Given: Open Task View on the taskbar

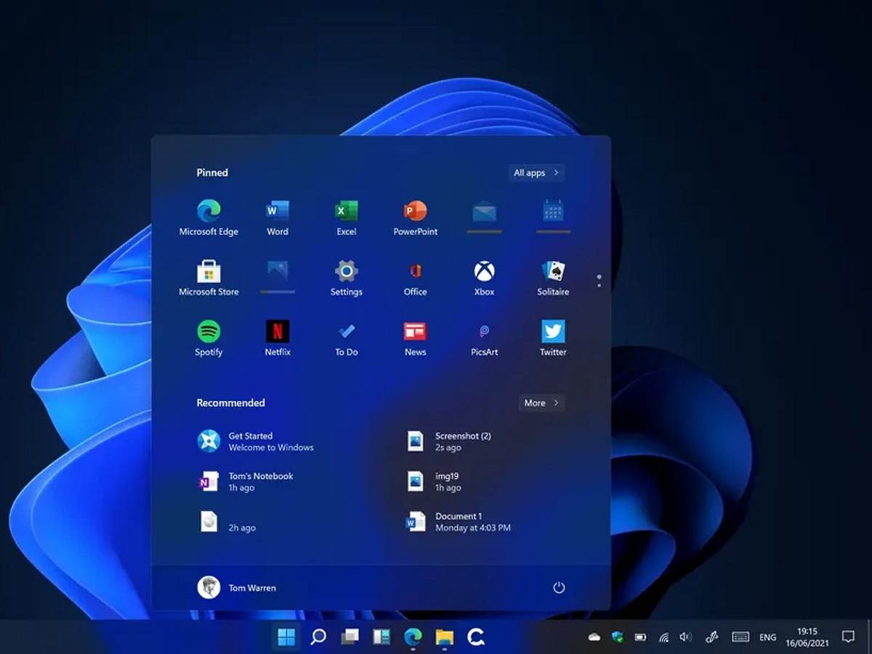Looking at the screenshot, I should pos(350,637).
